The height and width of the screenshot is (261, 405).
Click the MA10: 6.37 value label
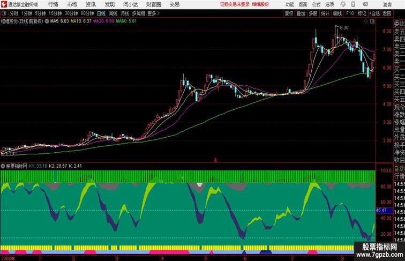click(81, 21)
